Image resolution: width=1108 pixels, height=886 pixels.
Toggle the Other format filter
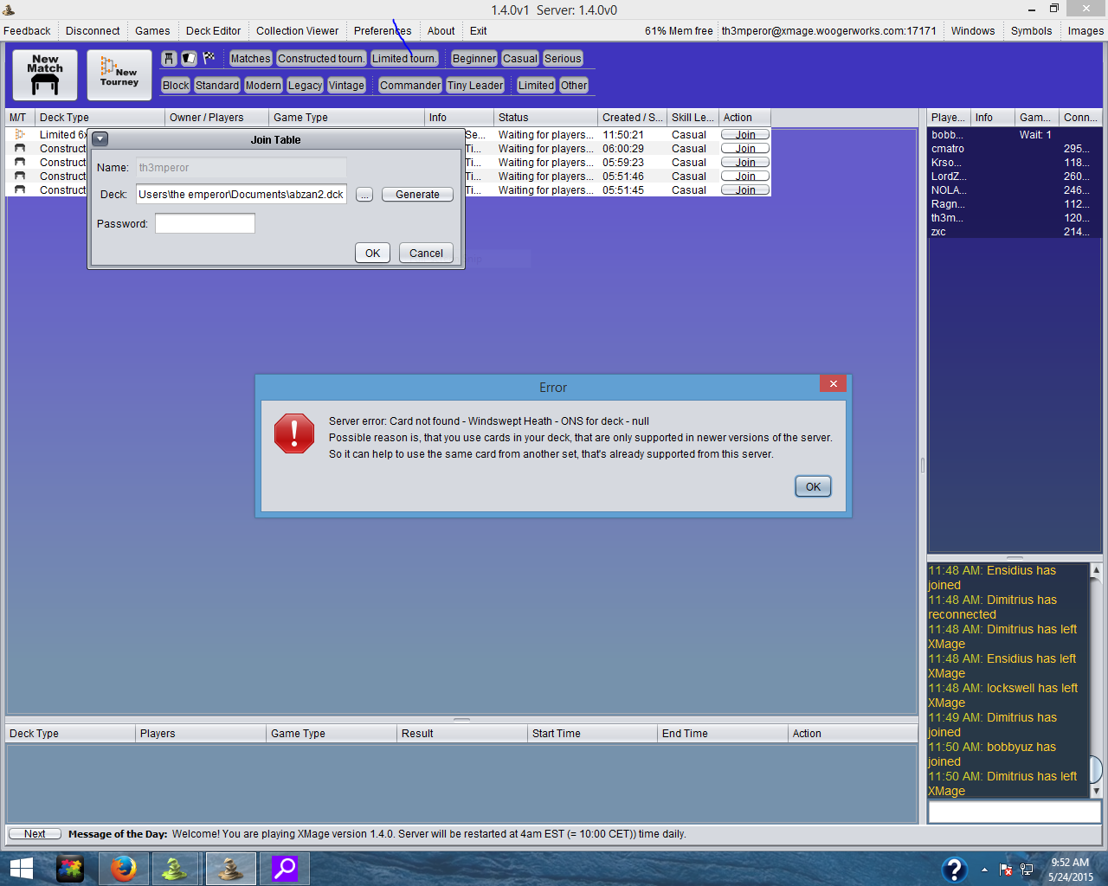574,86
